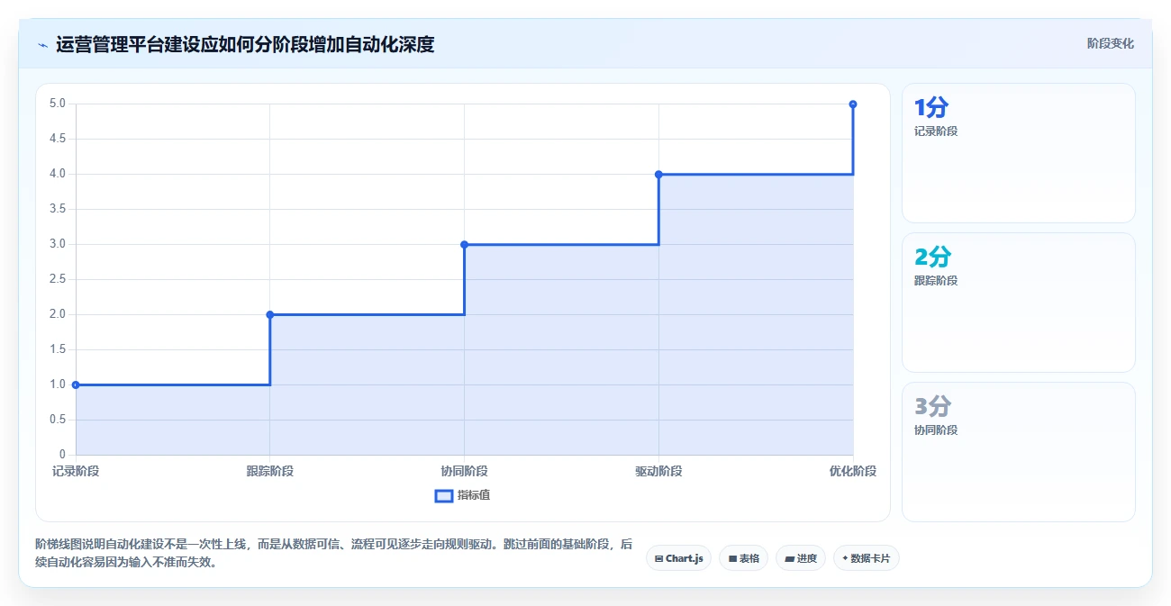This screenshot has height=606, width=1171.
Task: Click the 1分 score value
Action: click(x=931, y=108)
